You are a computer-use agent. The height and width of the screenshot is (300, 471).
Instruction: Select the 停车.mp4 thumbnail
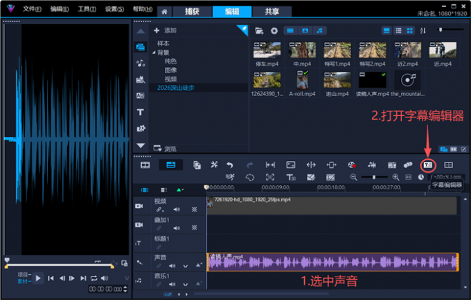coord(267,50)
